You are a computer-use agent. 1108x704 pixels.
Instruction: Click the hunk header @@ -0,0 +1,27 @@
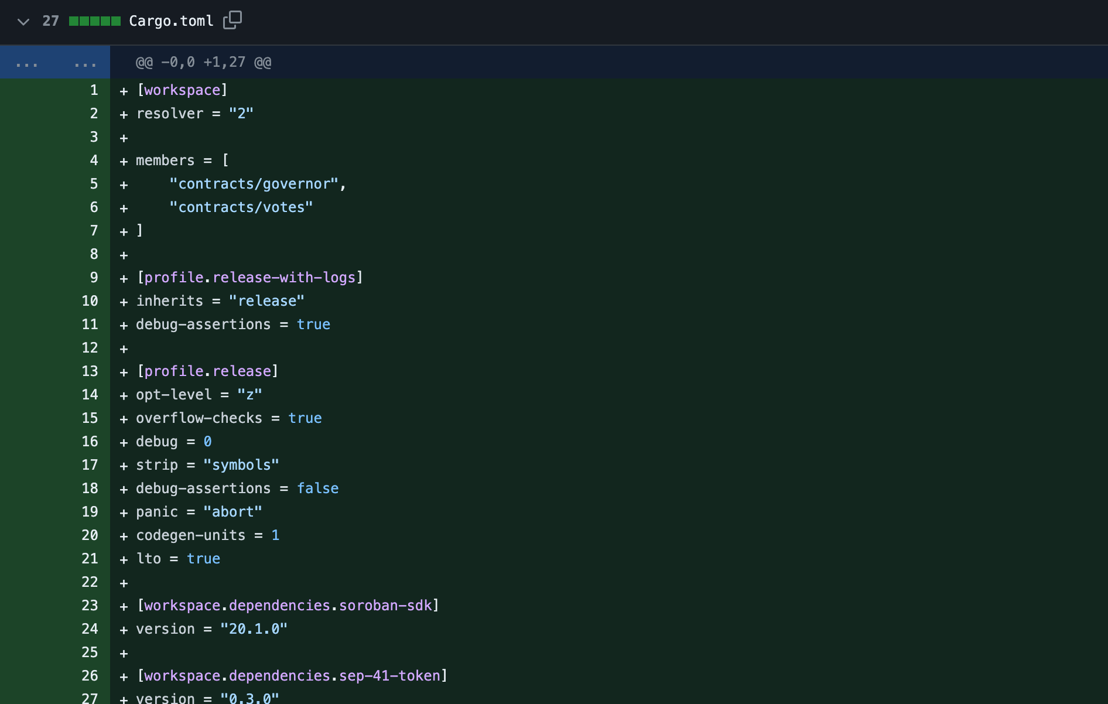tap(202, 62)
